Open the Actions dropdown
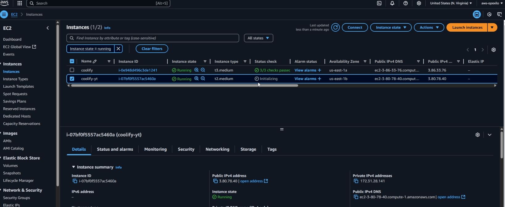The image size is (505, 207). pyautogui.click(x=429, y=27)
